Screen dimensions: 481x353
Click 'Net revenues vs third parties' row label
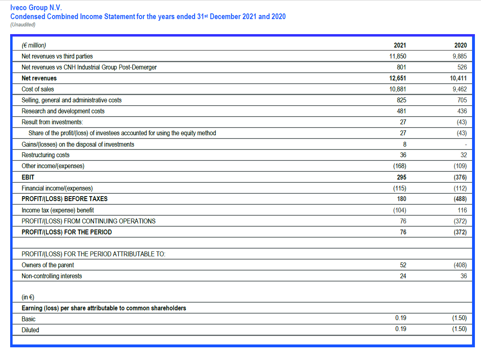[57, 56]
